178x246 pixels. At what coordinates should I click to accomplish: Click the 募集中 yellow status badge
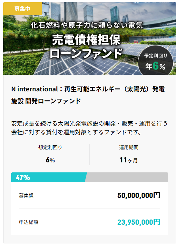(x=23, y=9)
